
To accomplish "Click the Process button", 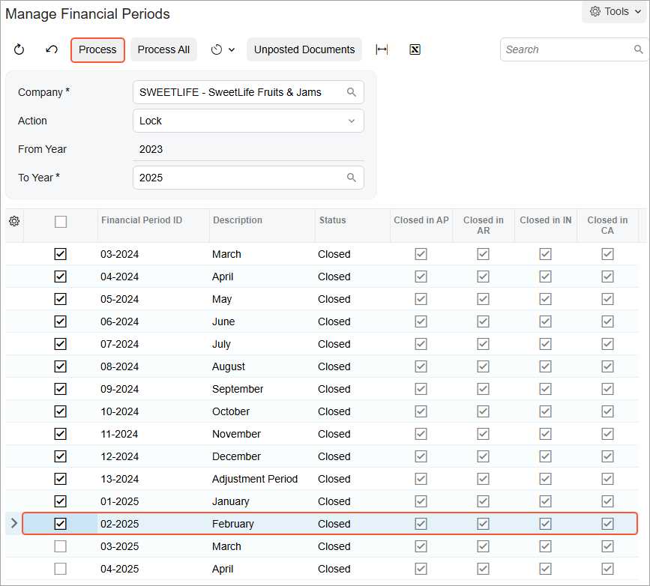I will (x=97, y=49).
